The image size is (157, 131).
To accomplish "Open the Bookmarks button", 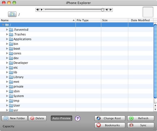I will 110,125.
